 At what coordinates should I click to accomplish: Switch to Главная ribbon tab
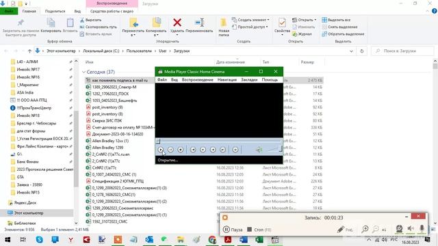tap(29, 12)
